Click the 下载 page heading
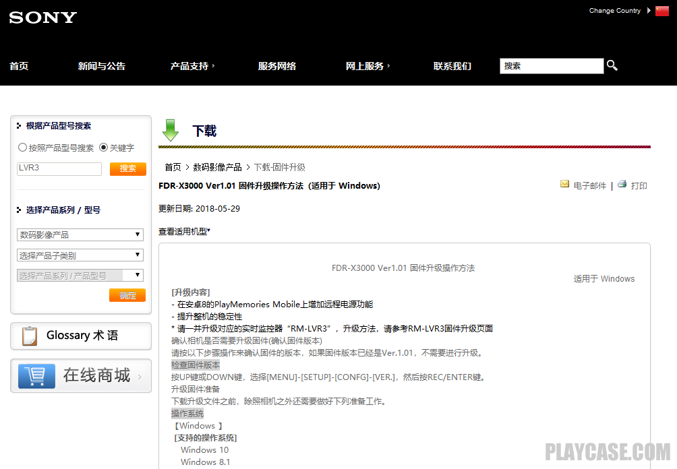The image size is (677, 469). click(x=204, y=131)
